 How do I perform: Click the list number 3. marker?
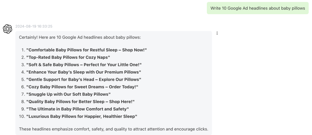23,65
